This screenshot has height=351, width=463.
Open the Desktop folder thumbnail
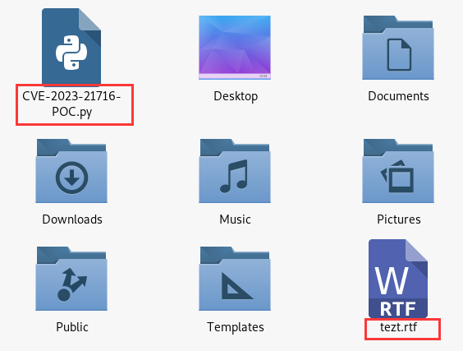pyautogui.click(x=235, y=48)
